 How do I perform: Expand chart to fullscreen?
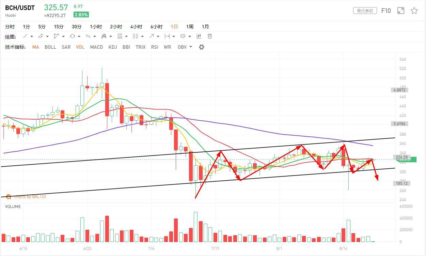(x=401, y=11)
